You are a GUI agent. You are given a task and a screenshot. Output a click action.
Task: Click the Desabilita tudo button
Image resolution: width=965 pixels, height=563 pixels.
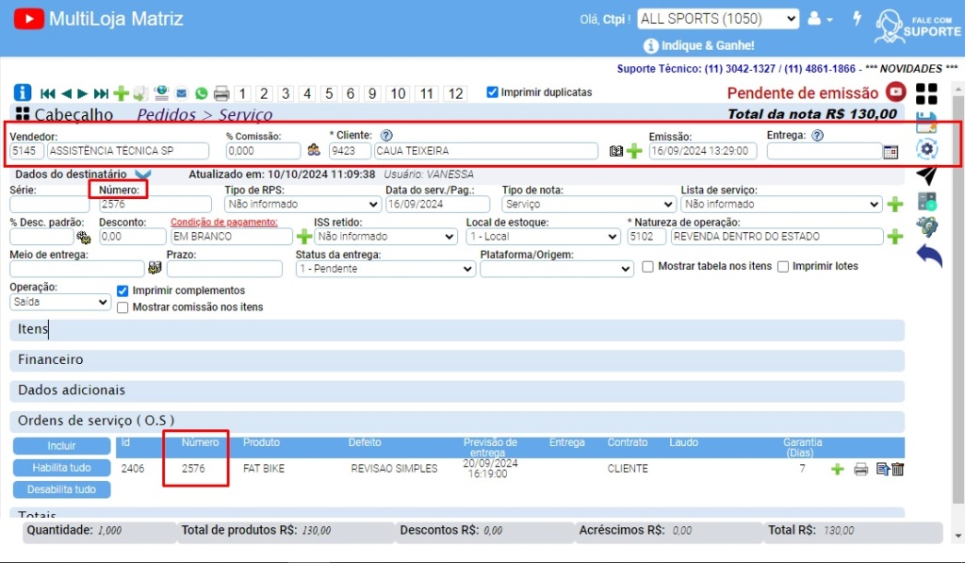click(x=61, y=489)
